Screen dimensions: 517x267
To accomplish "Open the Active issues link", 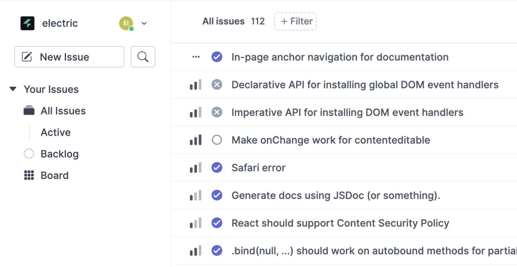I will [55, 133].
